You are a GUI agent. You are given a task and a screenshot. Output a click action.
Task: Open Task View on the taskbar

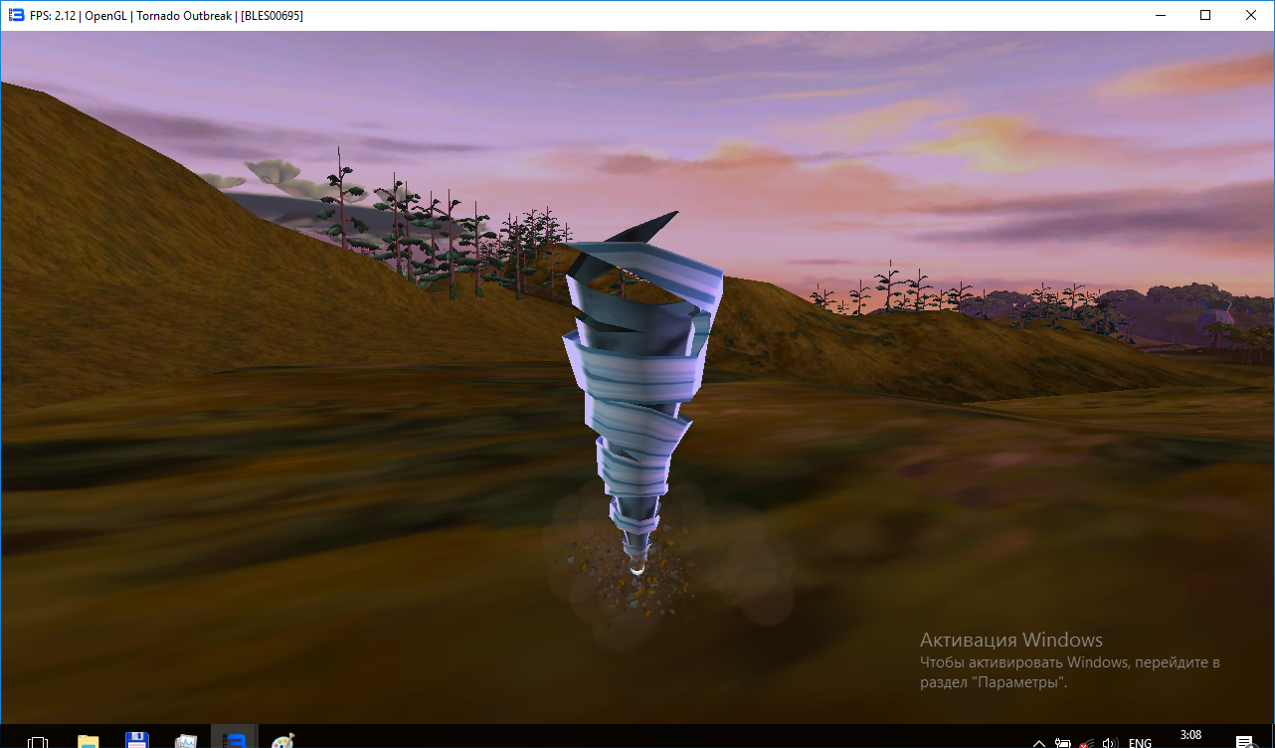tap(38, 741)
